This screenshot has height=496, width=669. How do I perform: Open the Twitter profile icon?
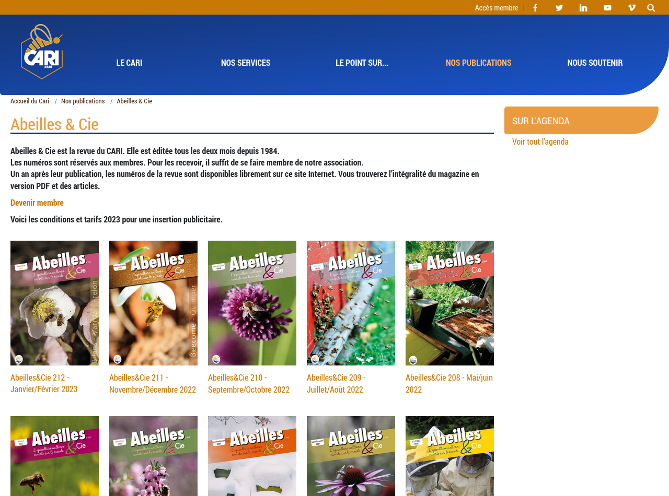tap(559, 8)
